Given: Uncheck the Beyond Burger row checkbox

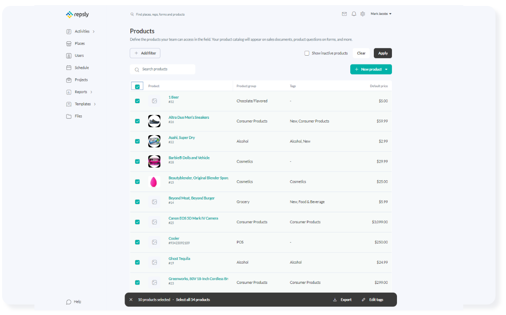Looking at the screenshot, I should [x=137, y=202].
